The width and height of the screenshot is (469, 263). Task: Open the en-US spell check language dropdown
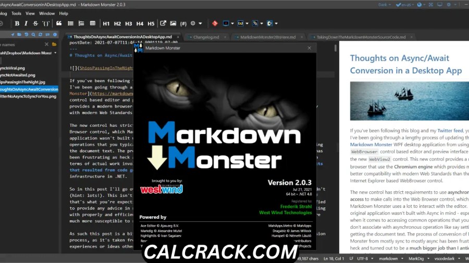pos(405,5)
